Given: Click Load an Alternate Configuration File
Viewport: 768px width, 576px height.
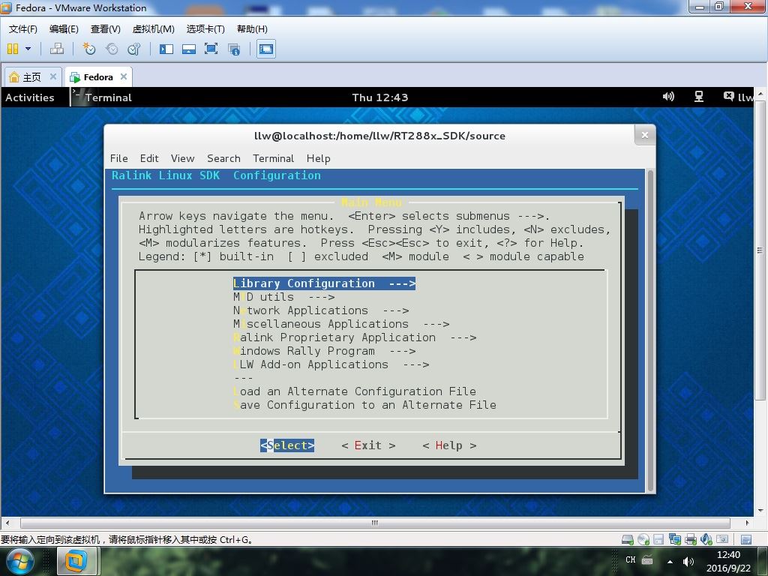Looking at the screenshot, I should pos(355,391).
